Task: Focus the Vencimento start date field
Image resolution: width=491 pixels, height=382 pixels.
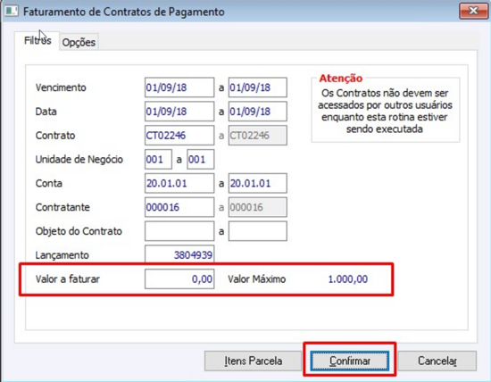Action: point(179,87)
